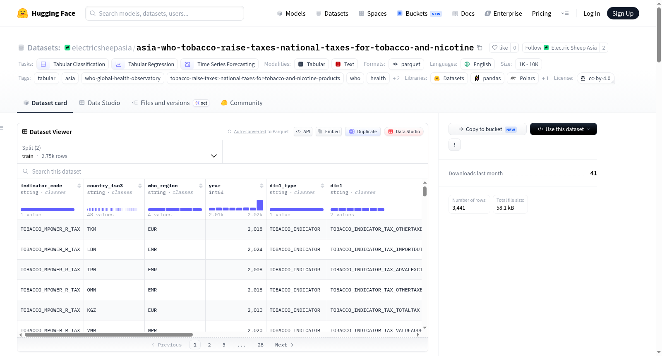Click the Polars library tag
This screenshot has width=662, height=356.
[523, 78]
